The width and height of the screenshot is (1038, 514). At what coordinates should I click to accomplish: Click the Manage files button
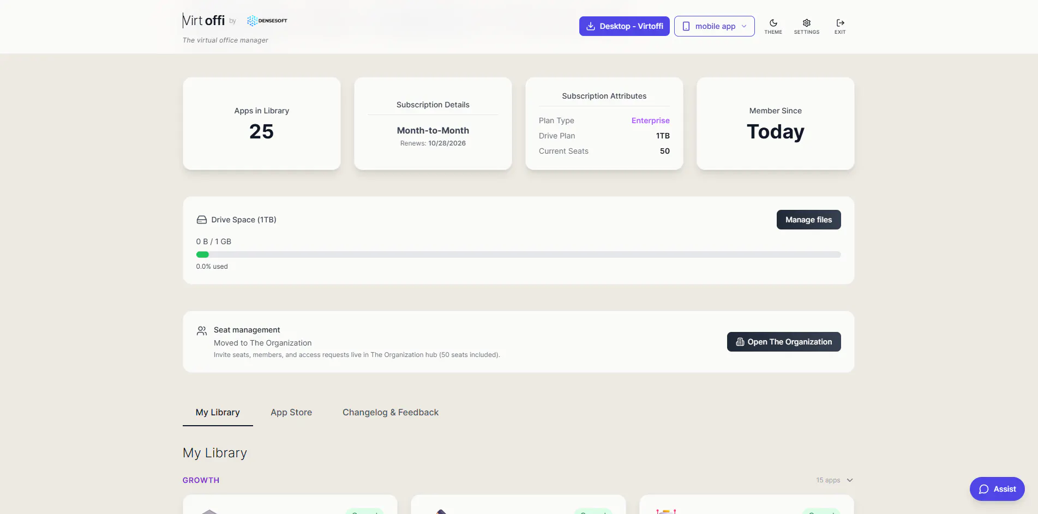pos(808,220)
